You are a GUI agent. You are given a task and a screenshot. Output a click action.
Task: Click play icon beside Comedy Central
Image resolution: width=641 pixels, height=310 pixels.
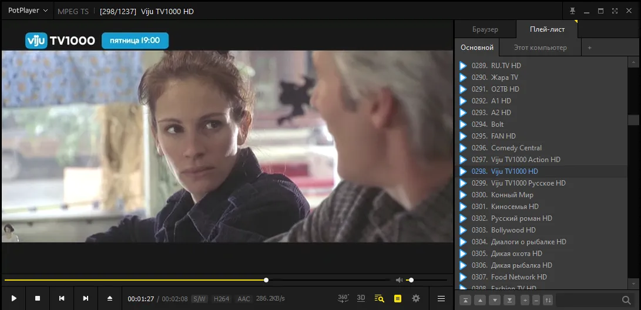point(463,148)
